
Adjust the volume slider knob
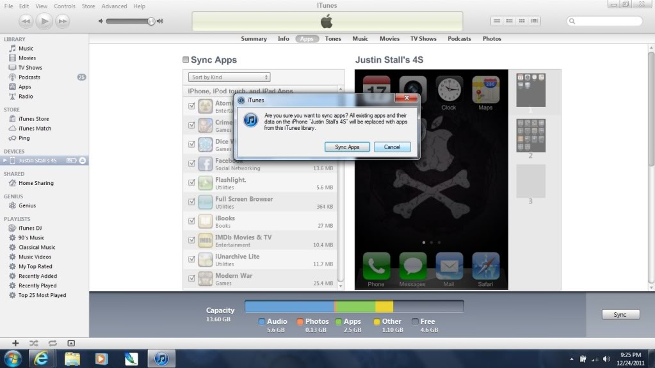click(x=151, y=21)
